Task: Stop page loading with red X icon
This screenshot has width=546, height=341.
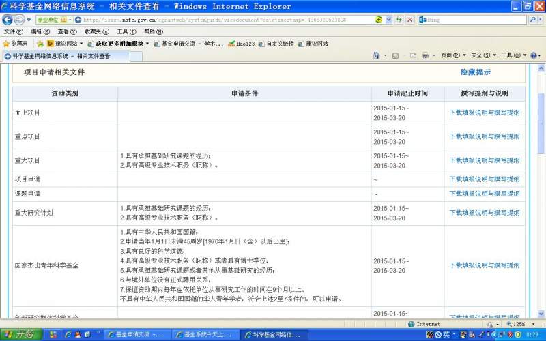Action: click(x=410, y=20)
